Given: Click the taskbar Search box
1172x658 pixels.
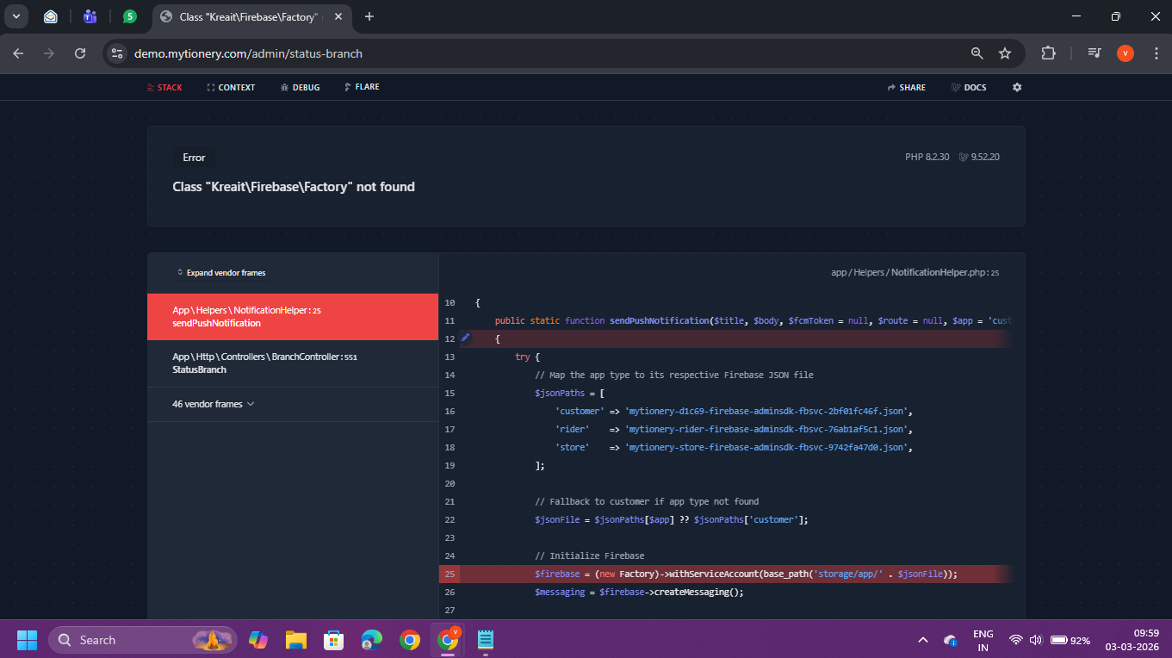Looking at the screenshot, I should (x=143, y=640).
